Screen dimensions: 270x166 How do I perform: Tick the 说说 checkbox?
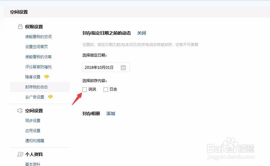[85, 90]
